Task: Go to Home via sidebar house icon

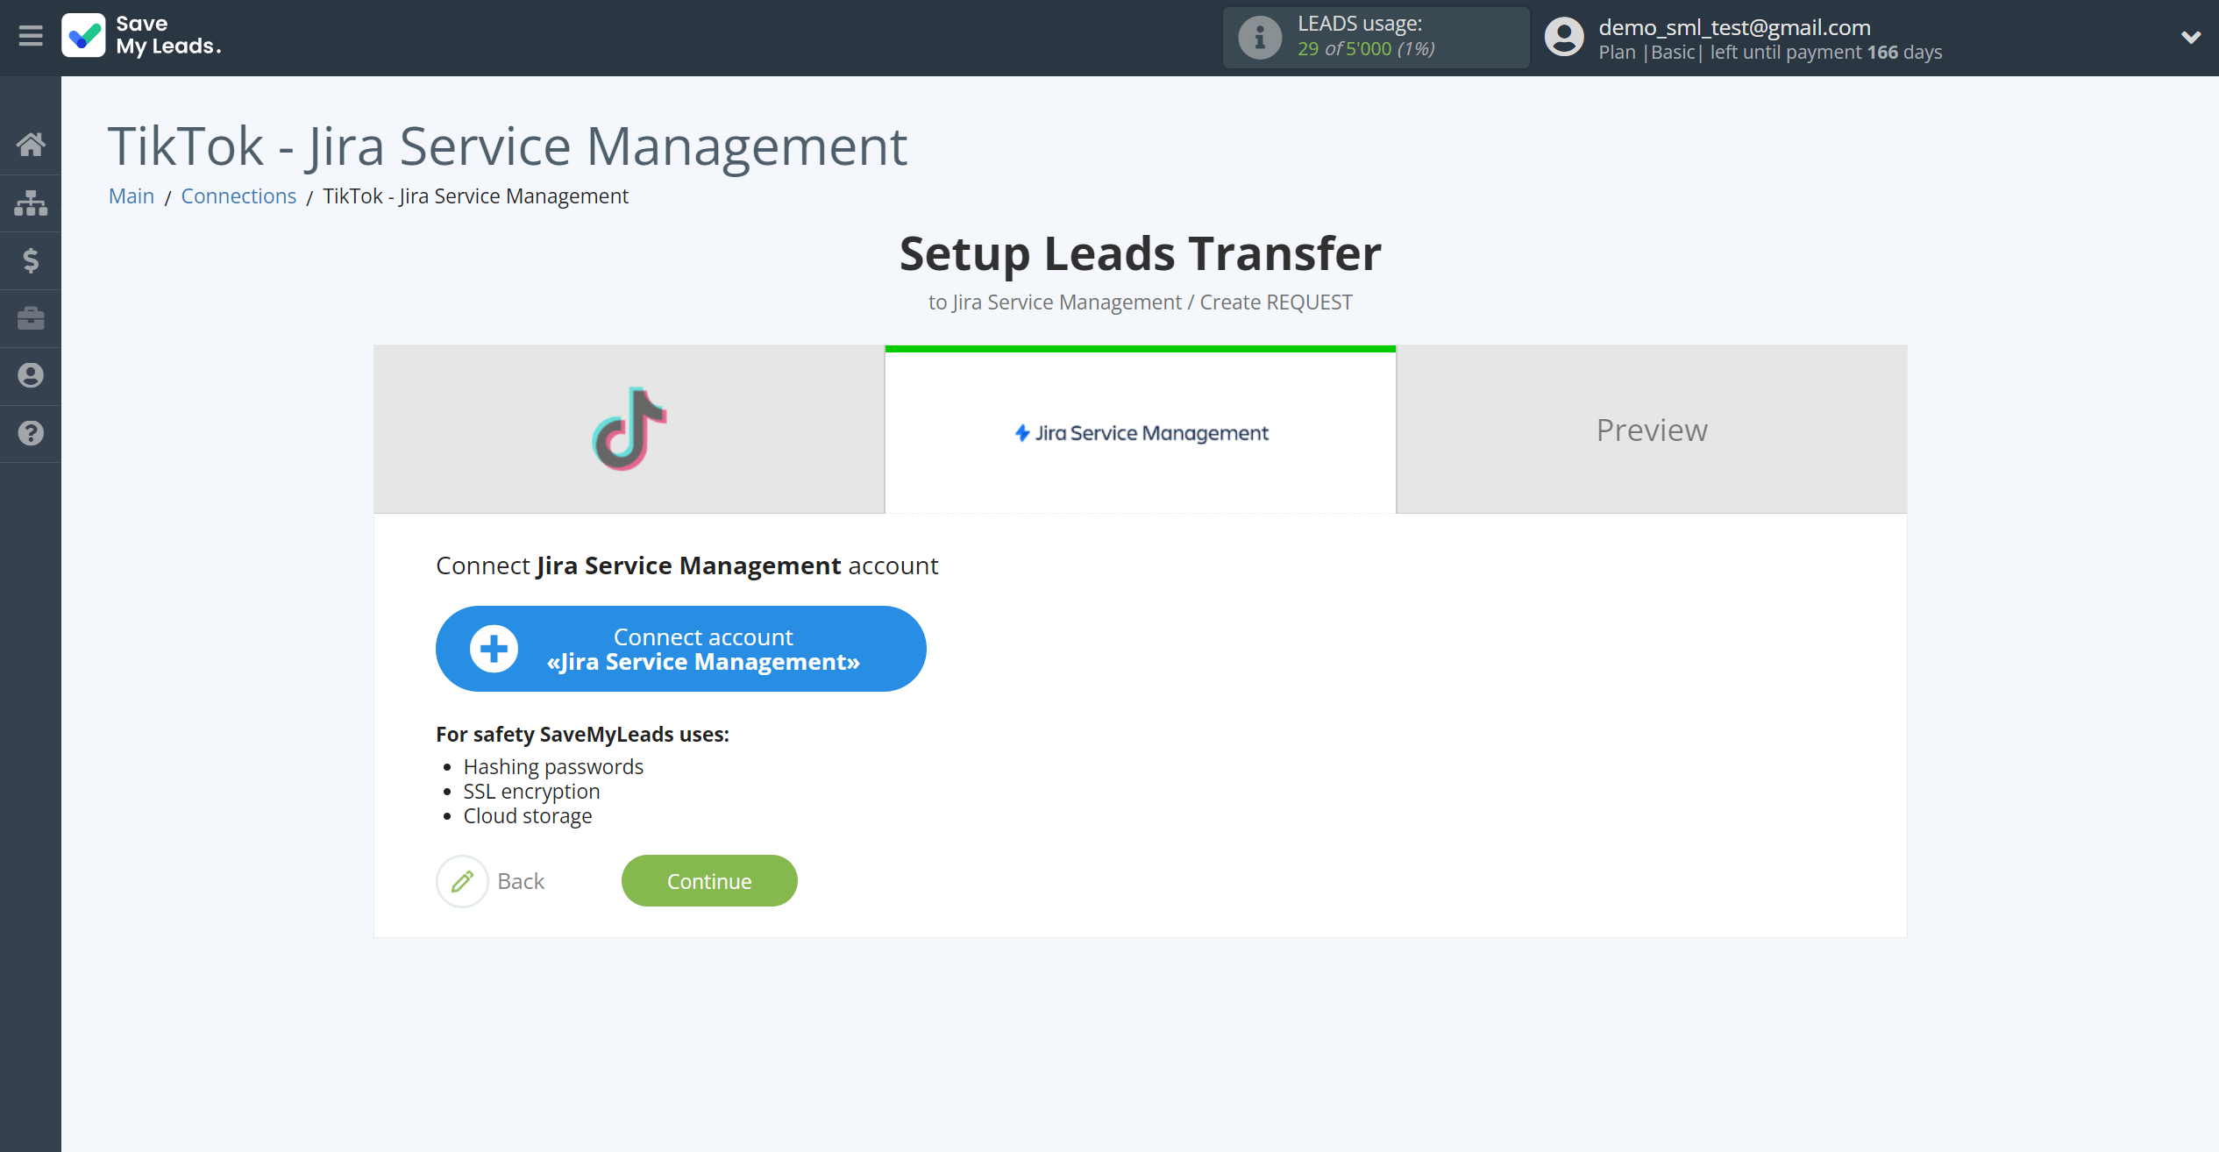Action: 31,145
